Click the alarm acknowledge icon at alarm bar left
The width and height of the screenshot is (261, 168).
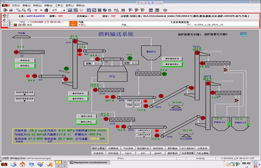pos(5,16)
